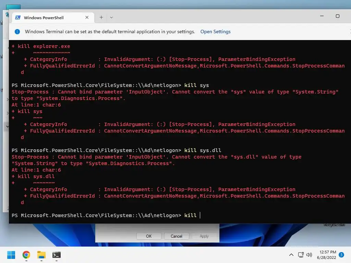Open network status tray icon
The width and height of the screenshot is (351, 263).
pyautogui.click(x=301, y=255)
